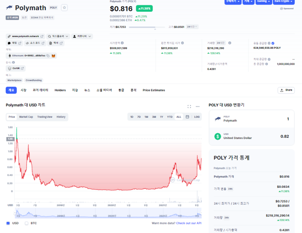Image resolution: width=302 pixels, height=233 pixels.
Task: Switch to the 지갑 tab
Action: (75, 90)
